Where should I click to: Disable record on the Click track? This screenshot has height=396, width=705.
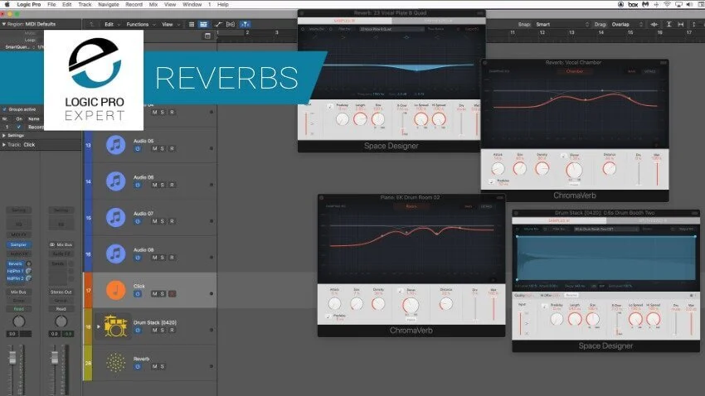point(172,294)
